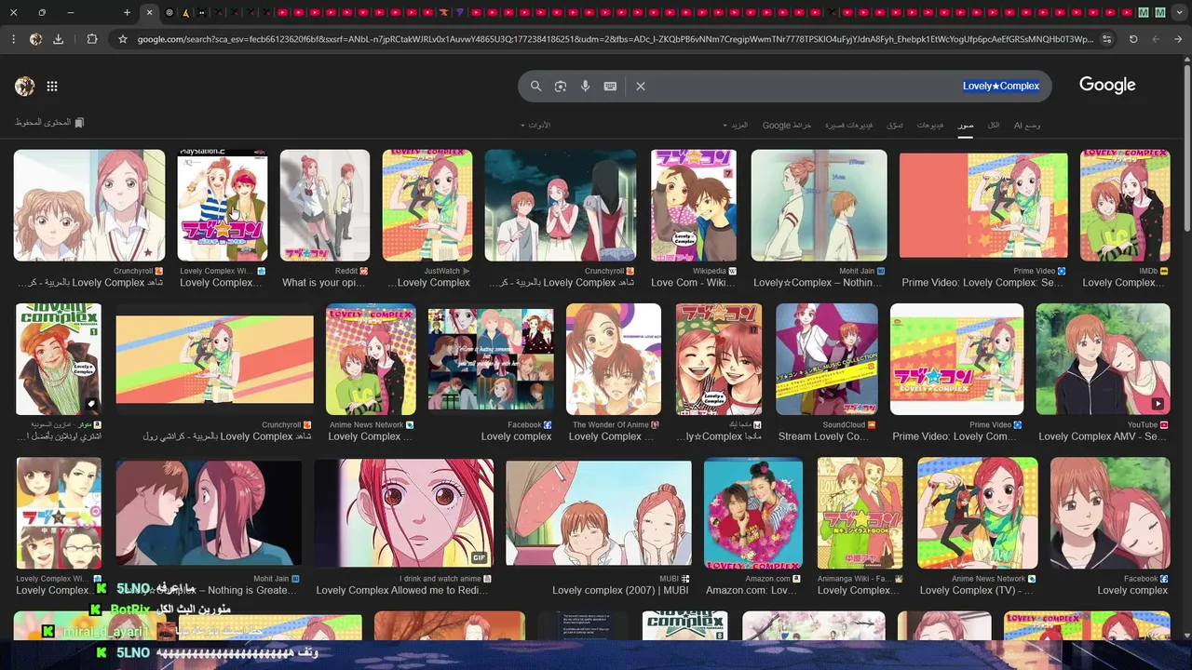Switch to وضع AI mode tab
Image resolution: width=1192 pixels, height=670 pixels.
click(1027, 125)
